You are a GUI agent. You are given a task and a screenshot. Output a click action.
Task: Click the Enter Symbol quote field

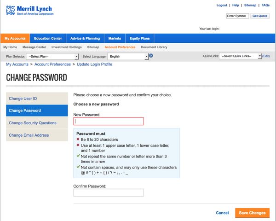click(x=237, y=16)
